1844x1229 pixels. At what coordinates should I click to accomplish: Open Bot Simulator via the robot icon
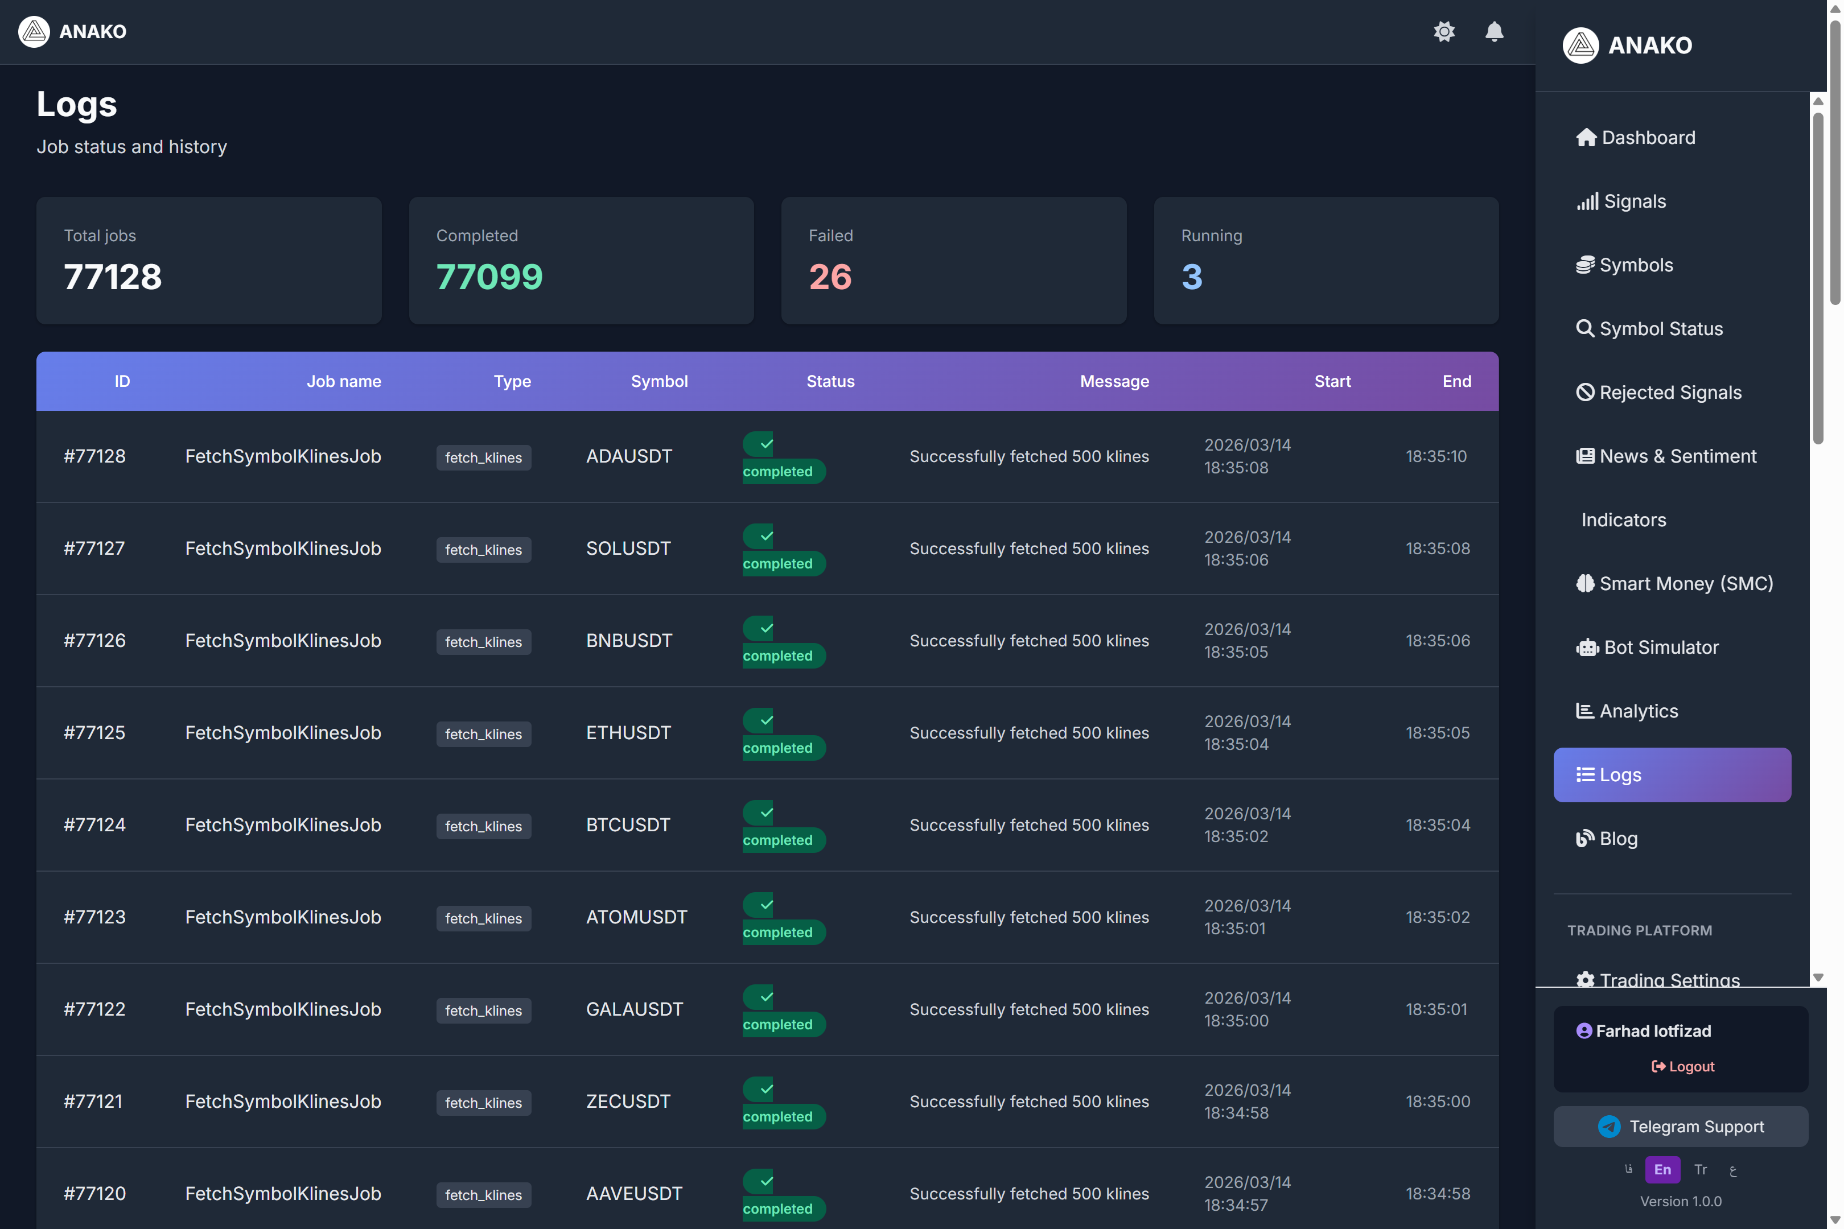[1588, 646]
